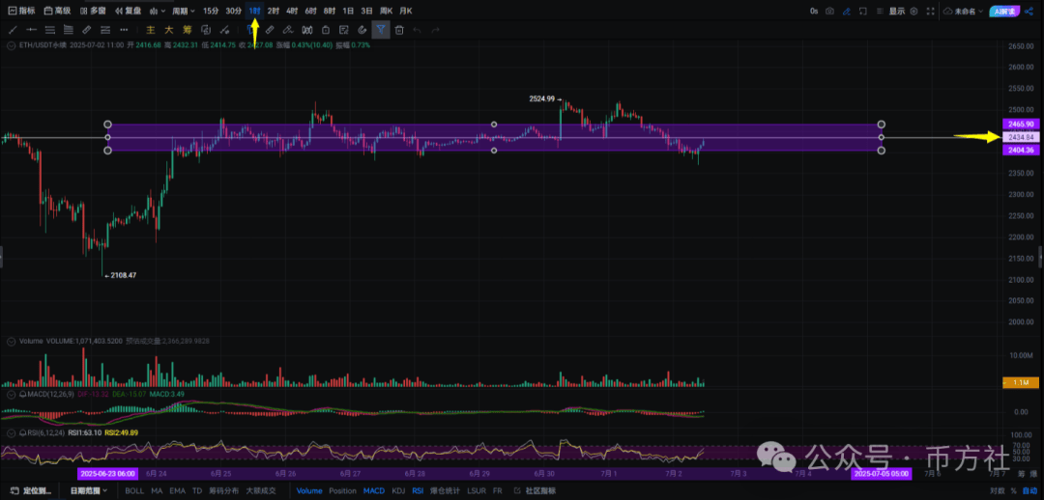Click the funnel filter icon in toolbar
The image size is (1044, 500).
pos(381,30)
